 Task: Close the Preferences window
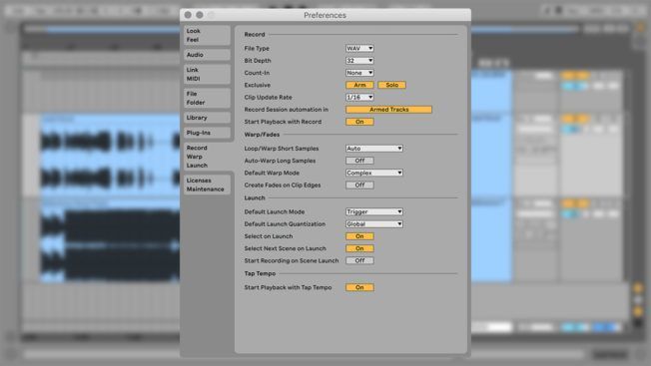tap(188, 15)
